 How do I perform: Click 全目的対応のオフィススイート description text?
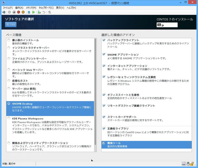click(140, 98)
